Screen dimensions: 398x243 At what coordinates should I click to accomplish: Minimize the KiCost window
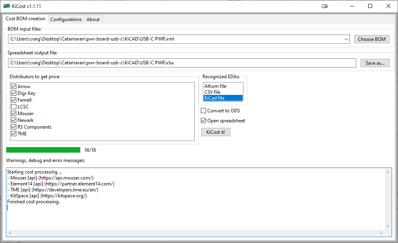(352, 6)
